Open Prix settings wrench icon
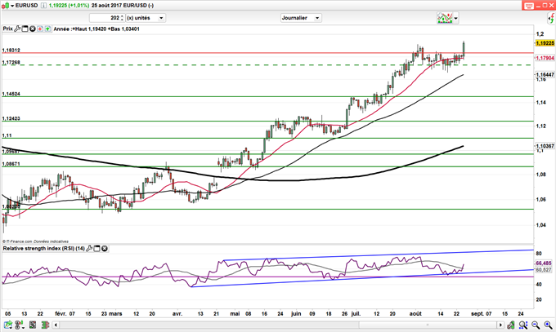 (17, 29)
